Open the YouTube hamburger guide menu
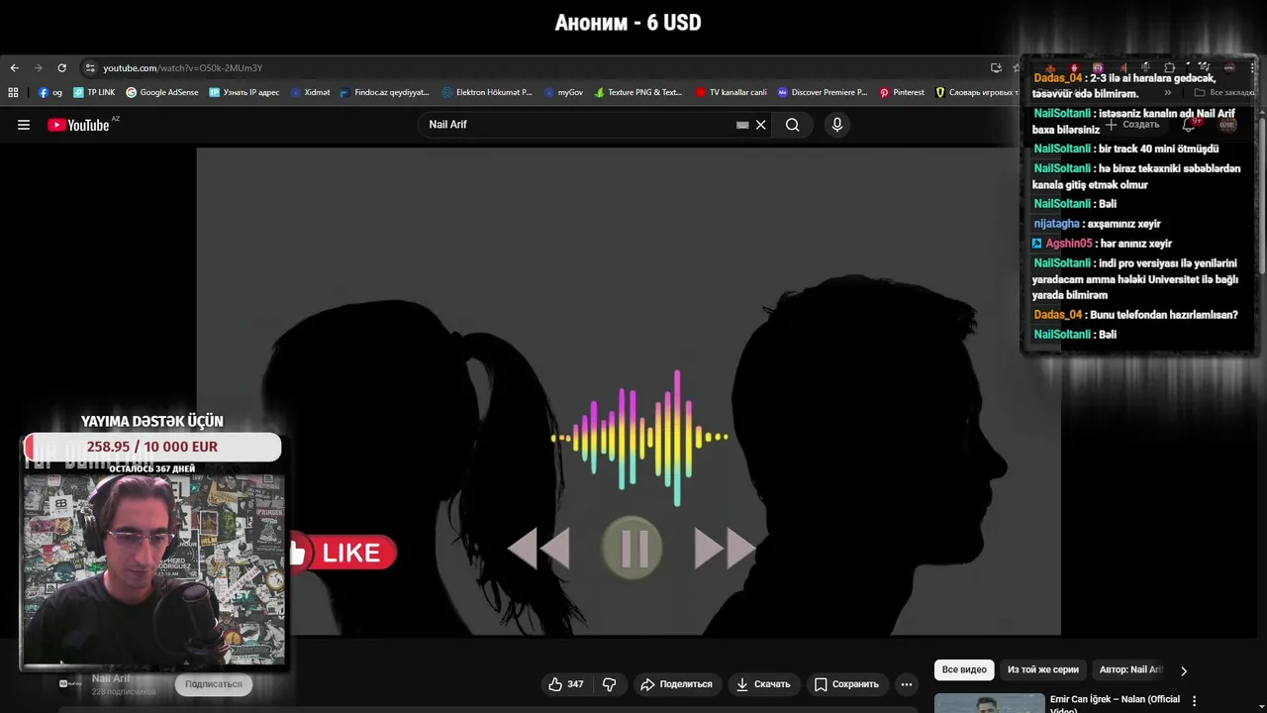 point(24,125)
